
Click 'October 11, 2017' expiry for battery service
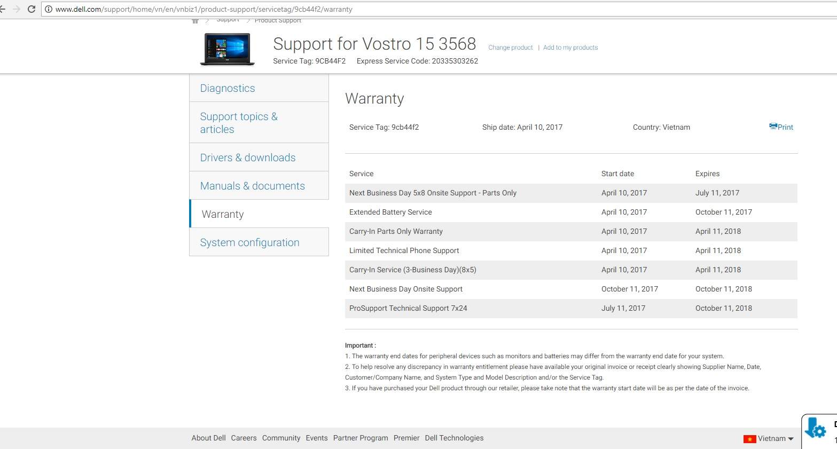724,212
